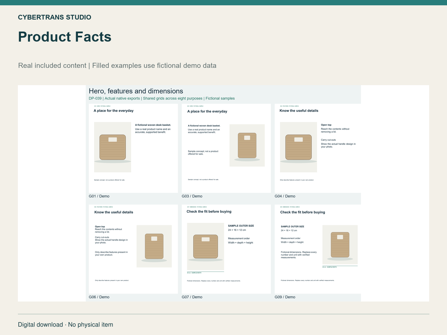Select the 'Hero, features and dimensions' heading
The image size is (447, 335).
136,91
